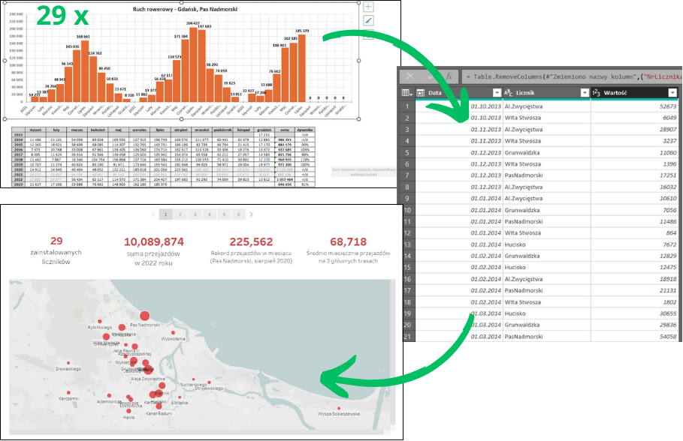
Task: Select Grunwaldzka cell in row 5
Action: [547, 153]
